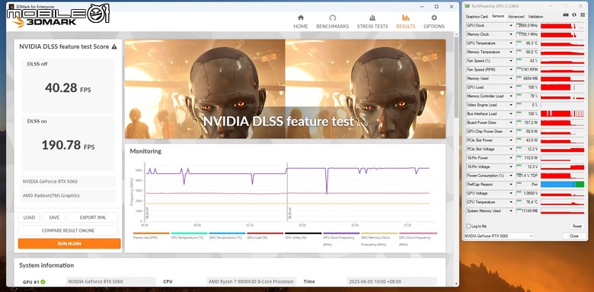
Task: Click COMPARE RESULT ONLINE
Action: pyautogui.click(x=69, y=230)
